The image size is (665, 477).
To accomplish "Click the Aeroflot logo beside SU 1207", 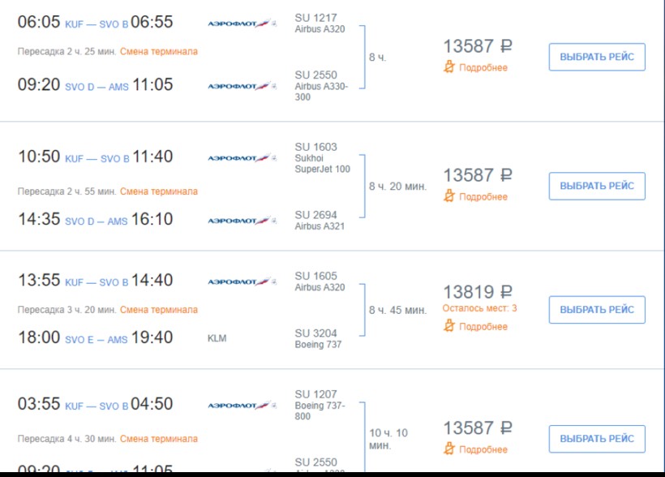I will pos(242,405).
